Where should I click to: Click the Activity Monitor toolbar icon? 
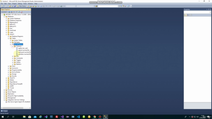pyautogui.click(x=61, y=6)
